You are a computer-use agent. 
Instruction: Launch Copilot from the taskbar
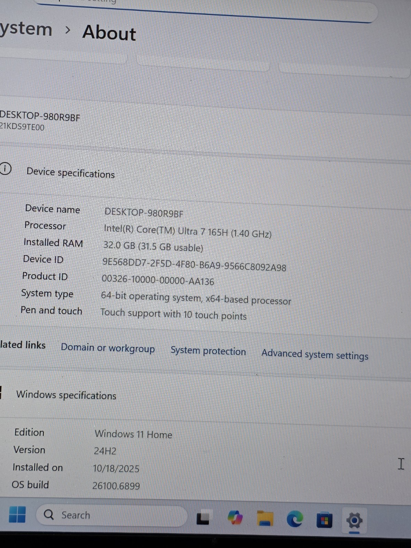point(235,518)
